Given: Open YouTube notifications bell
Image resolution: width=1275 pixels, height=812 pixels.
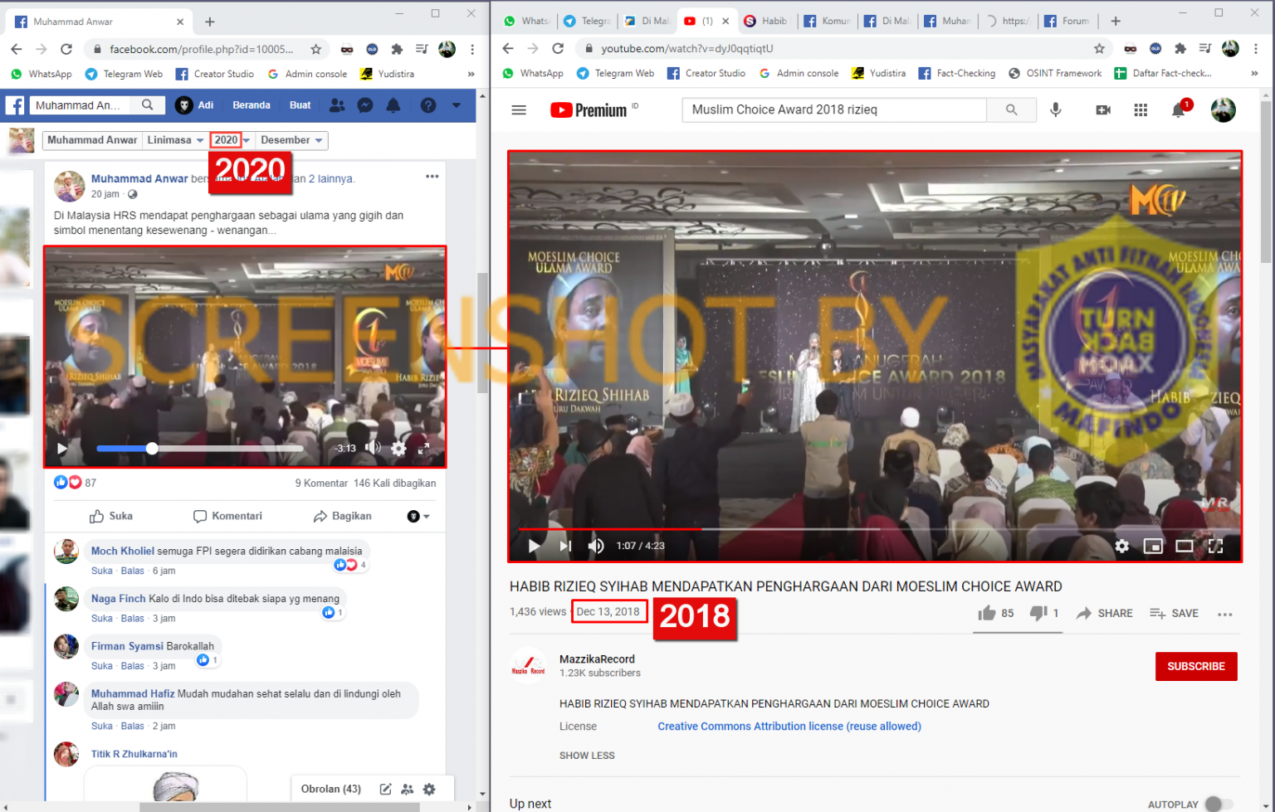Looking at the screenshot, I should point(1178,110).
